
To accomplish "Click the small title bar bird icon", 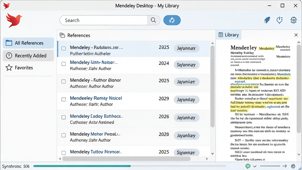I will [6, 6].
